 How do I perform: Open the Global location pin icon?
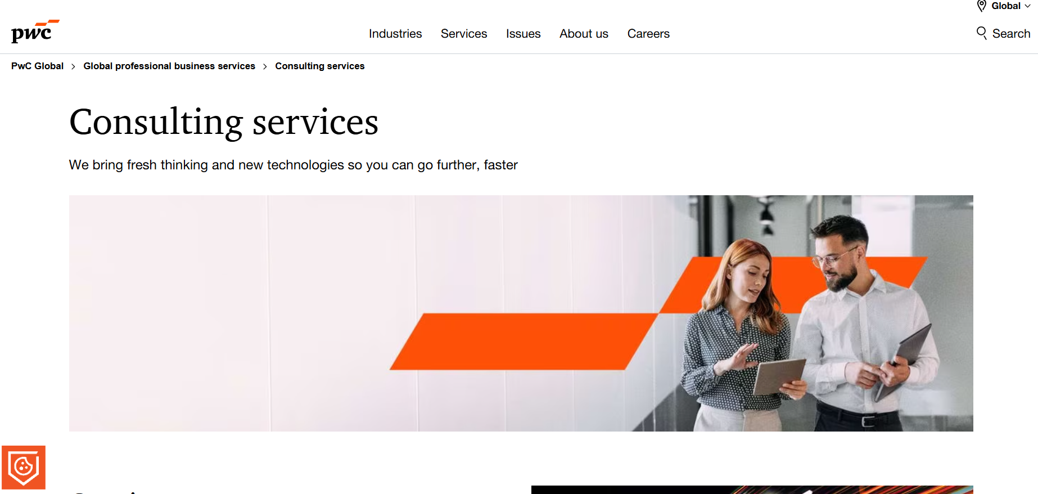point(982,6)
